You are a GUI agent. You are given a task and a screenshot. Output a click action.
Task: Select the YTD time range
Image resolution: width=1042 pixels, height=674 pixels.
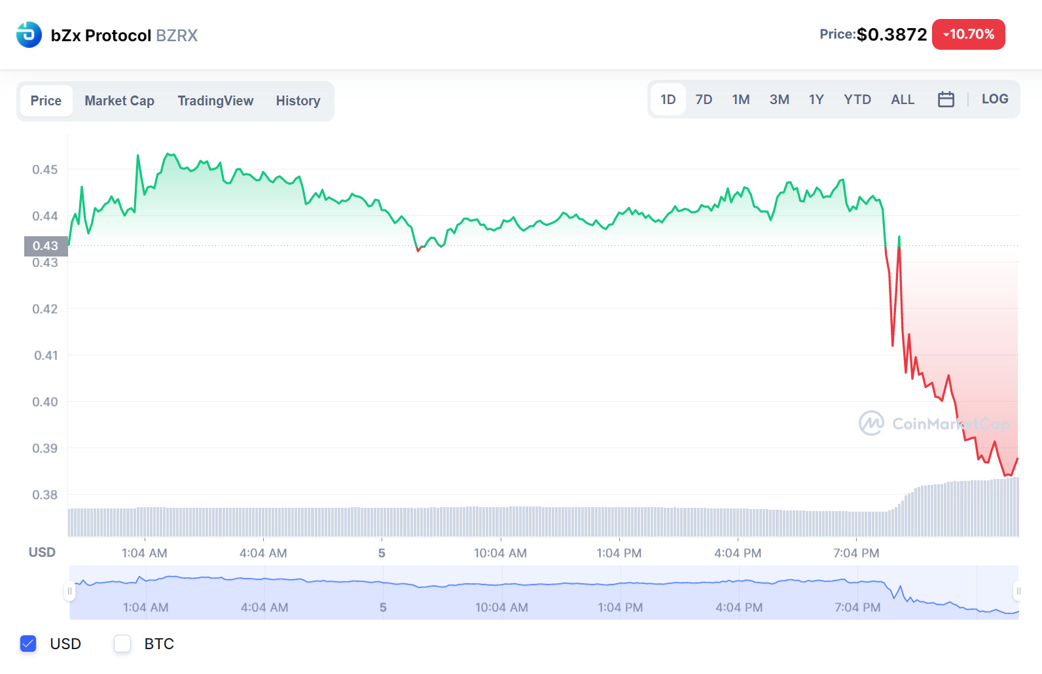click(857, 99)
